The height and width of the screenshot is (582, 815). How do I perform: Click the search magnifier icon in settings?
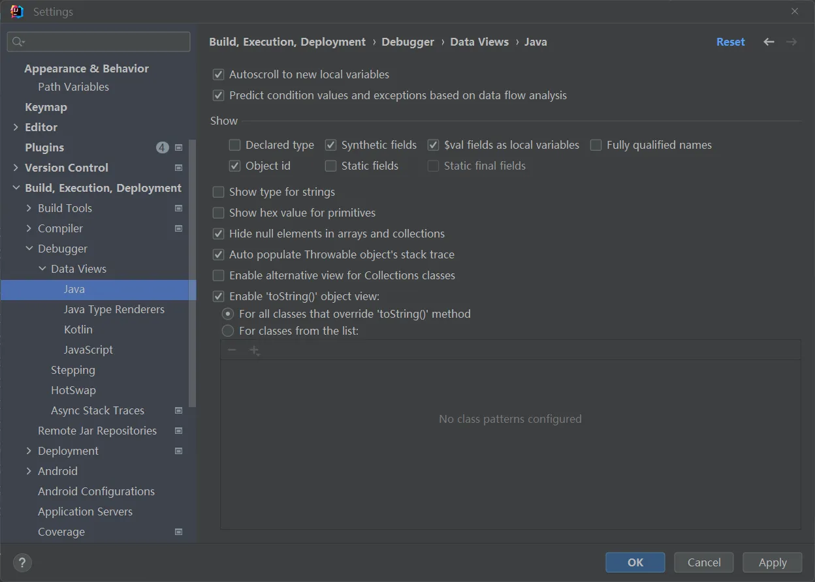(x=18, y=42)
